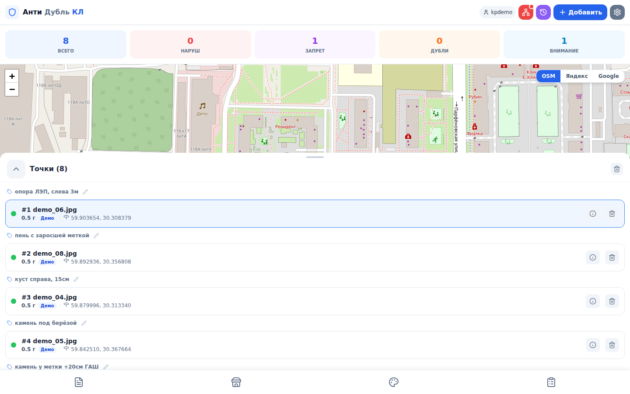Open the palette tab in bottom bar
The image size is (630, 394).
click(394, 382)
